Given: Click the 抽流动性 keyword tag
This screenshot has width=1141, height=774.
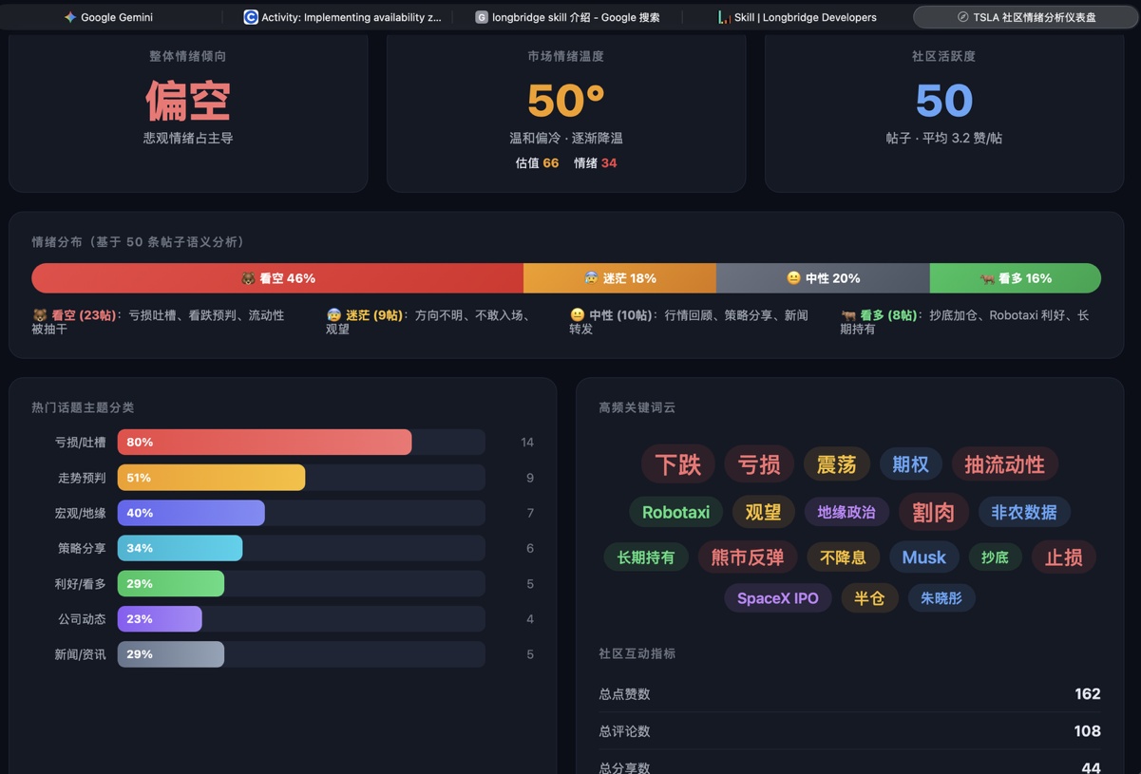Looking at the screenshot, I should [1004, 464].
